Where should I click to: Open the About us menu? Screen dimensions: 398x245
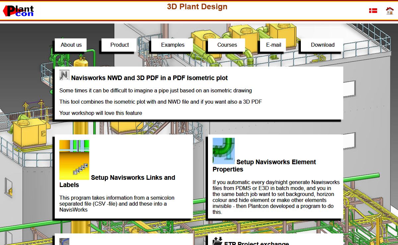(x=71, y=45)
